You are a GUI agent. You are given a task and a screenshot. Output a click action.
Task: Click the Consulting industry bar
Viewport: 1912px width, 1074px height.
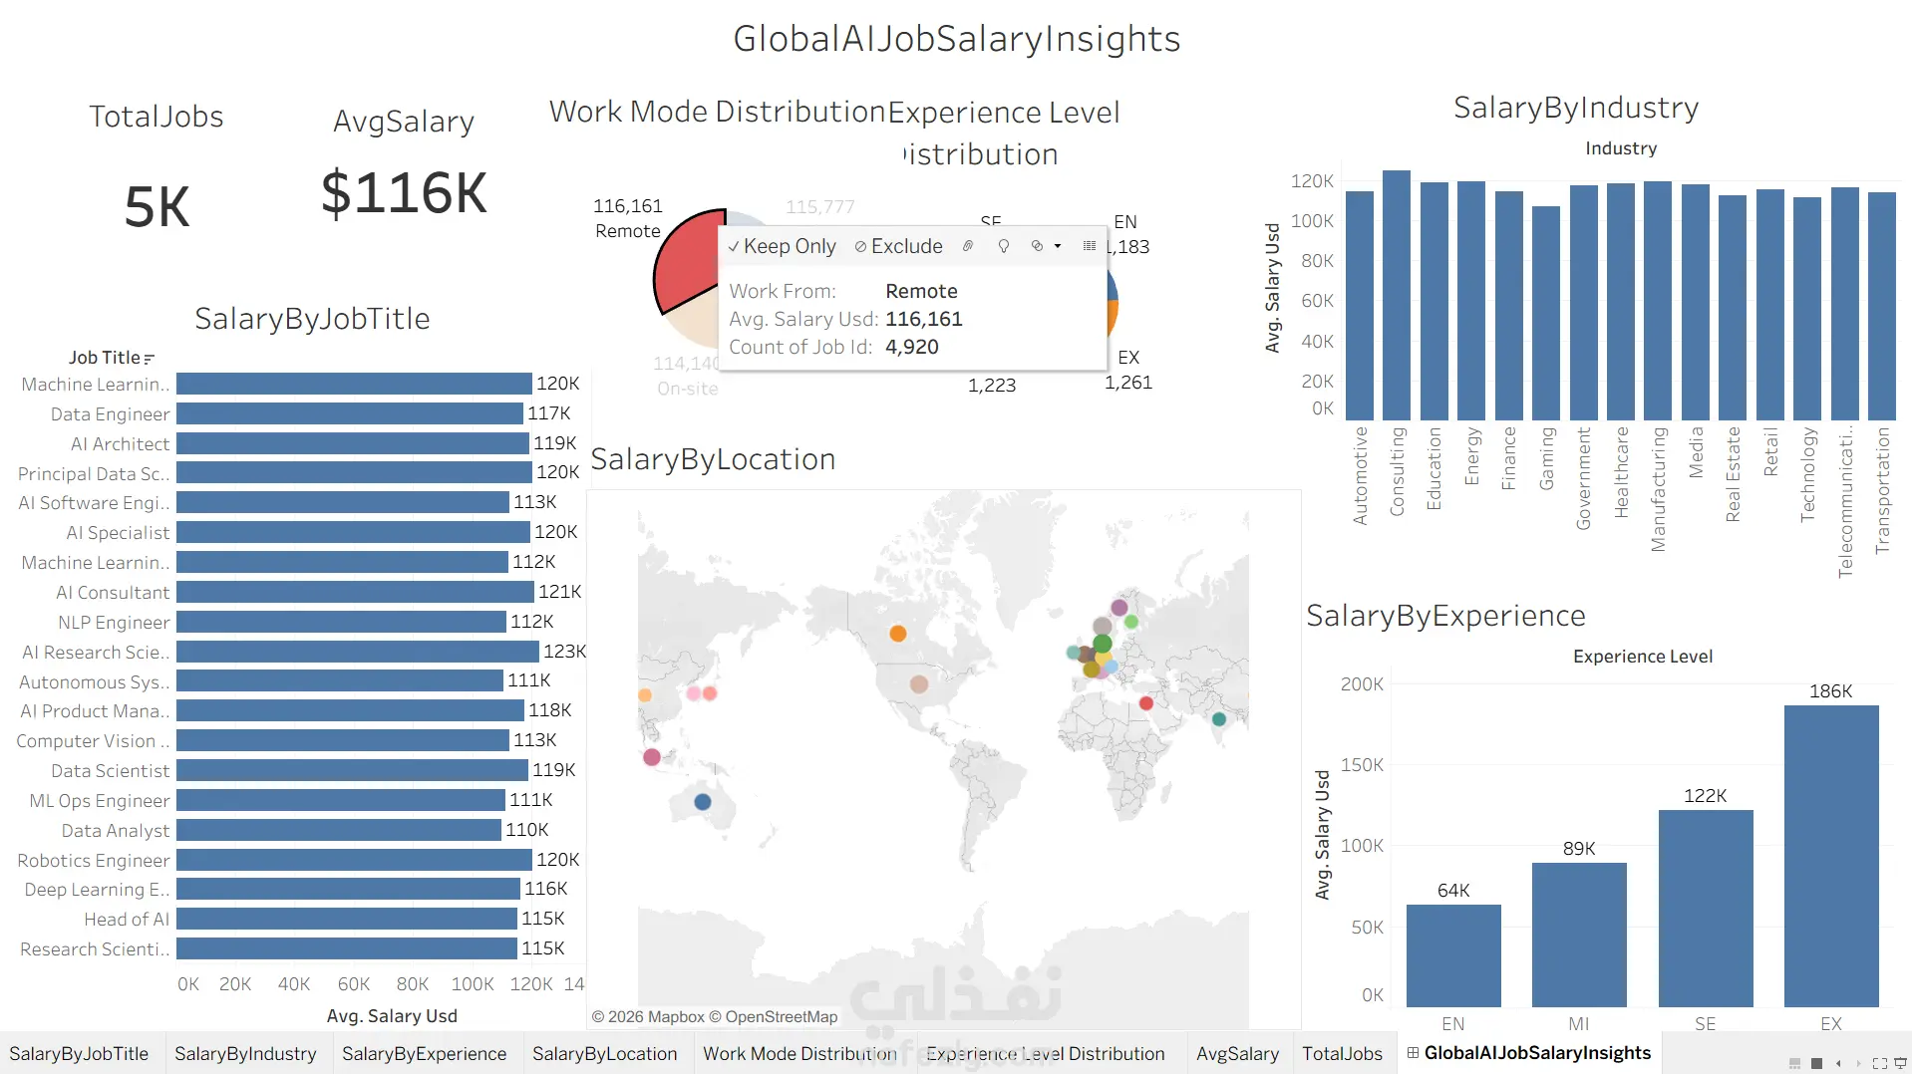click(x=1396, y=295)
